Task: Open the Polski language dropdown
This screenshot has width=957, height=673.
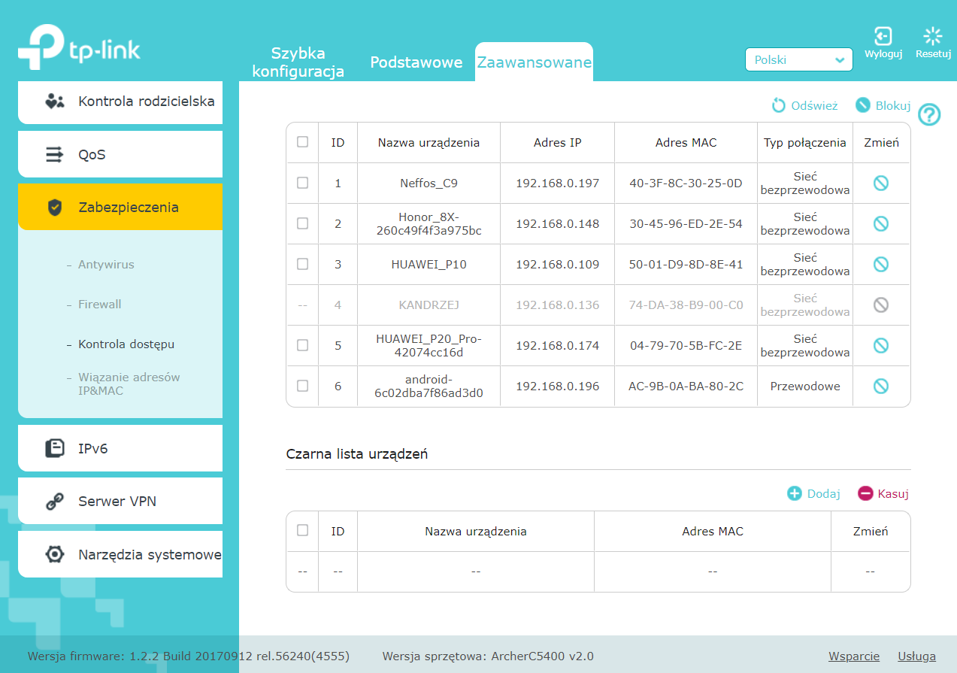Action: [798, 59]
